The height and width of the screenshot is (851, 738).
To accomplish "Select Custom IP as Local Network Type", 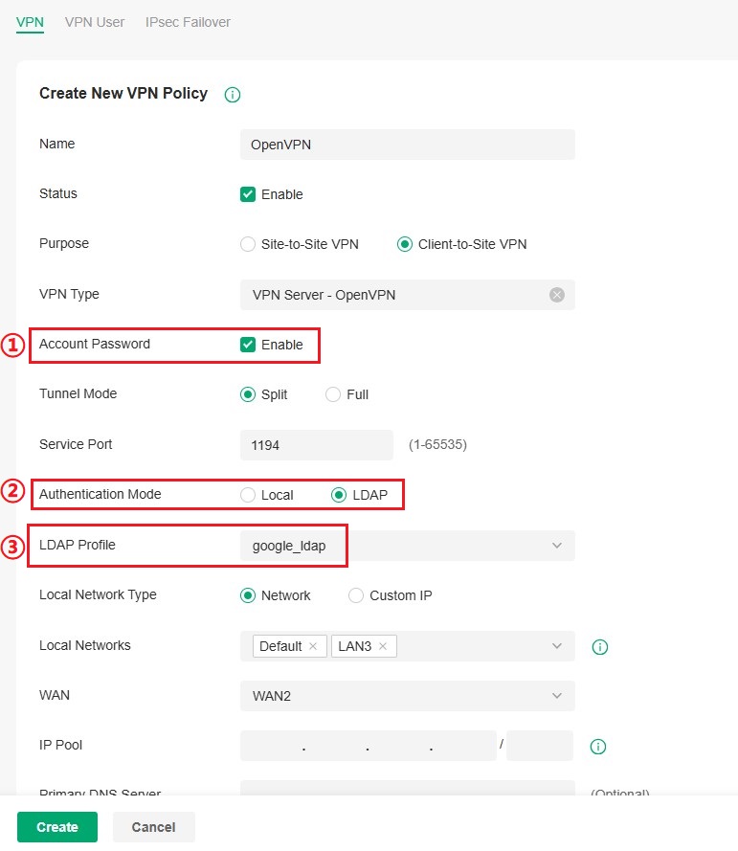I will point(356,595).
